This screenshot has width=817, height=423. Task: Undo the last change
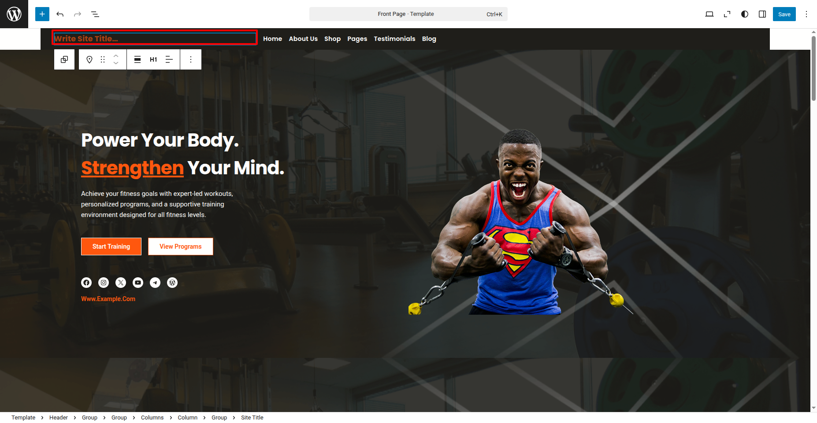pyautogui.click(x=60, y=14)
